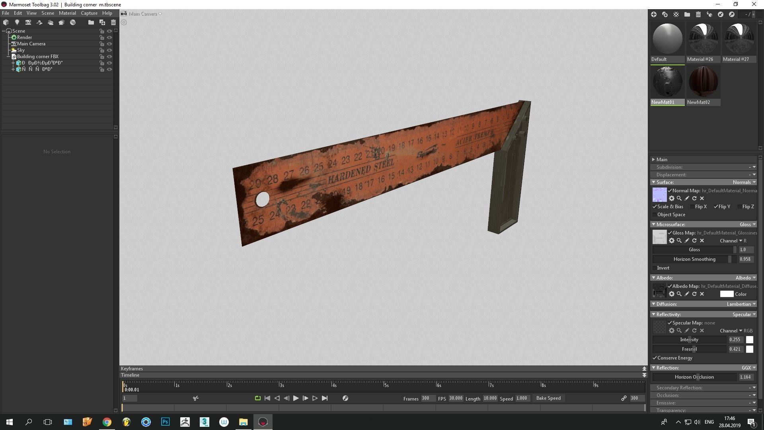Clear the Albedo Map with X

(x=702, y=294)
